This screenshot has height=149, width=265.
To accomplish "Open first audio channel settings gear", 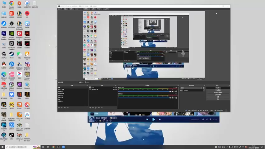I will [x=176, y=91].
